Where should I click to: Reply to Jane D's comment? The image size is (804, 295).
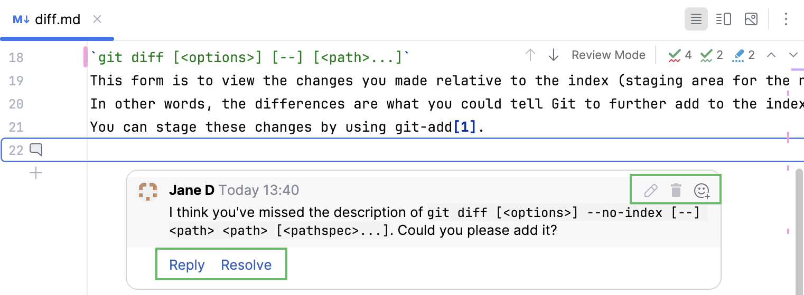186,264
